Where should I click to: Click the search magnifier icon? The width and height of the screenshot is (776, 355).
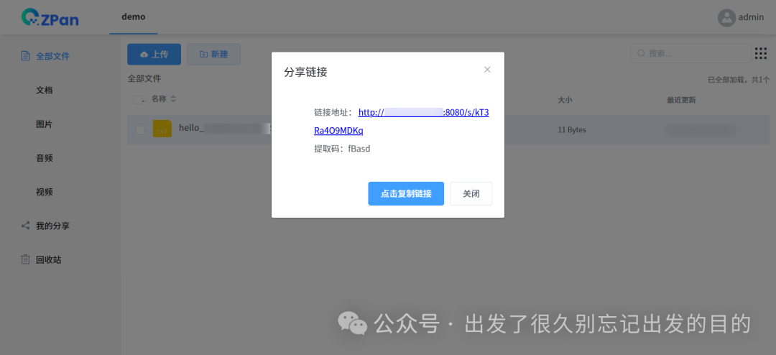[x=641, y=53]
